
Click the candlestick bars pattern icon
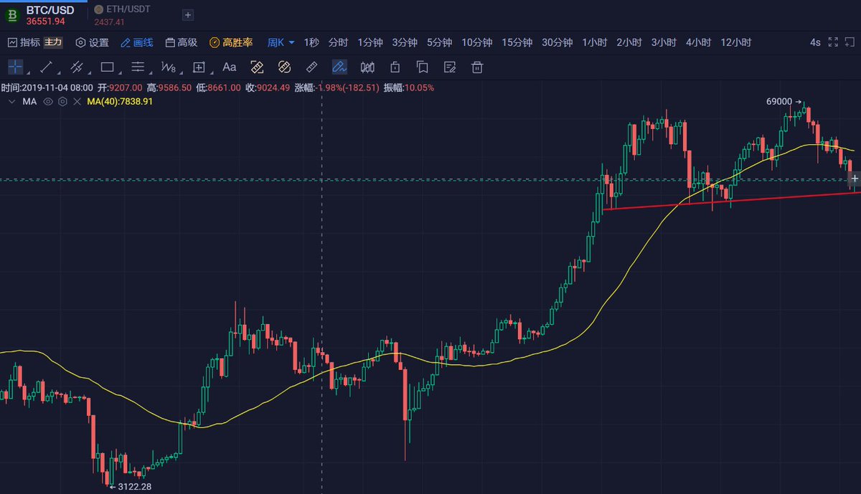[367, 67]
